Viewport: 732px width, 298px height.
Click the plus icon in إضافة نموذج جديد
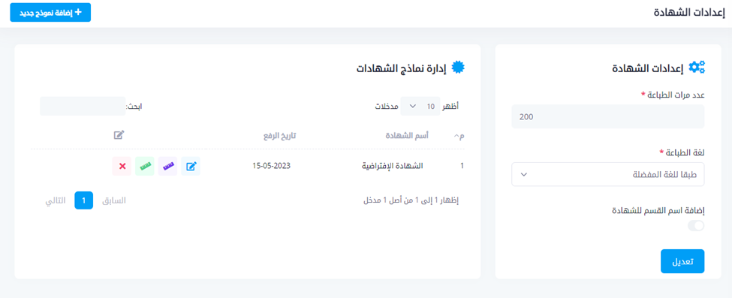coord(78,12)
